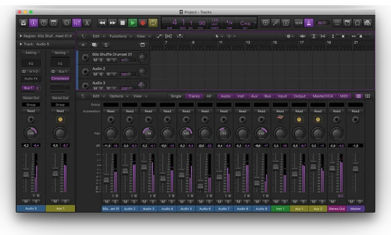Click the Rewind transport button
391x235 pixels.
(x=102, y=23)
